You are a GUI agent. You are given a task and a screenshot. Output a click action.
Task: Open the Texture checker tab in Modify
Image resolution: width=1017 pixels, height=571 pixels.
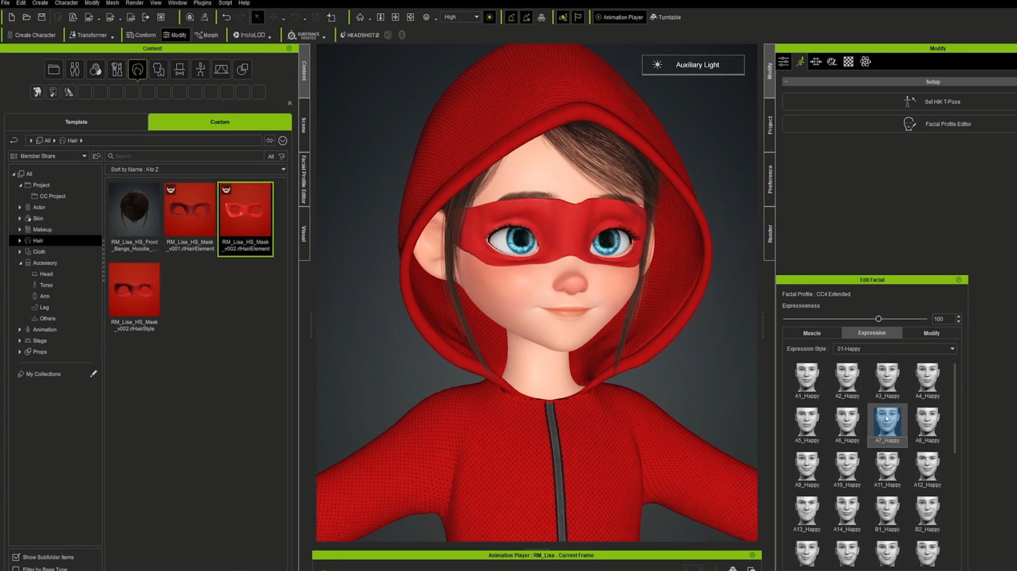(x=848, y=62)
